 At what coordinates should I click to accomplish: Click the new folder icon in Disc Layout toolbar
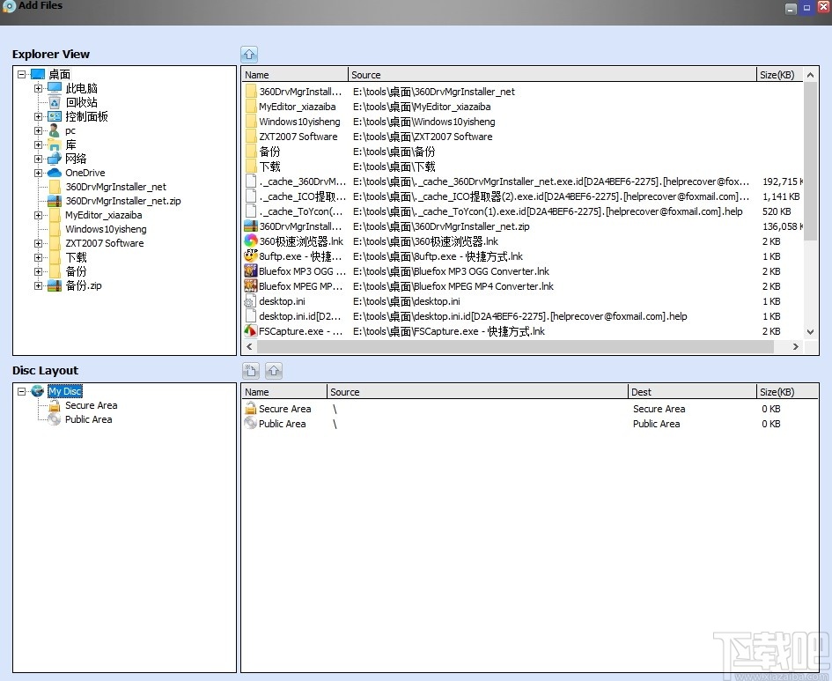click(250, 370)
